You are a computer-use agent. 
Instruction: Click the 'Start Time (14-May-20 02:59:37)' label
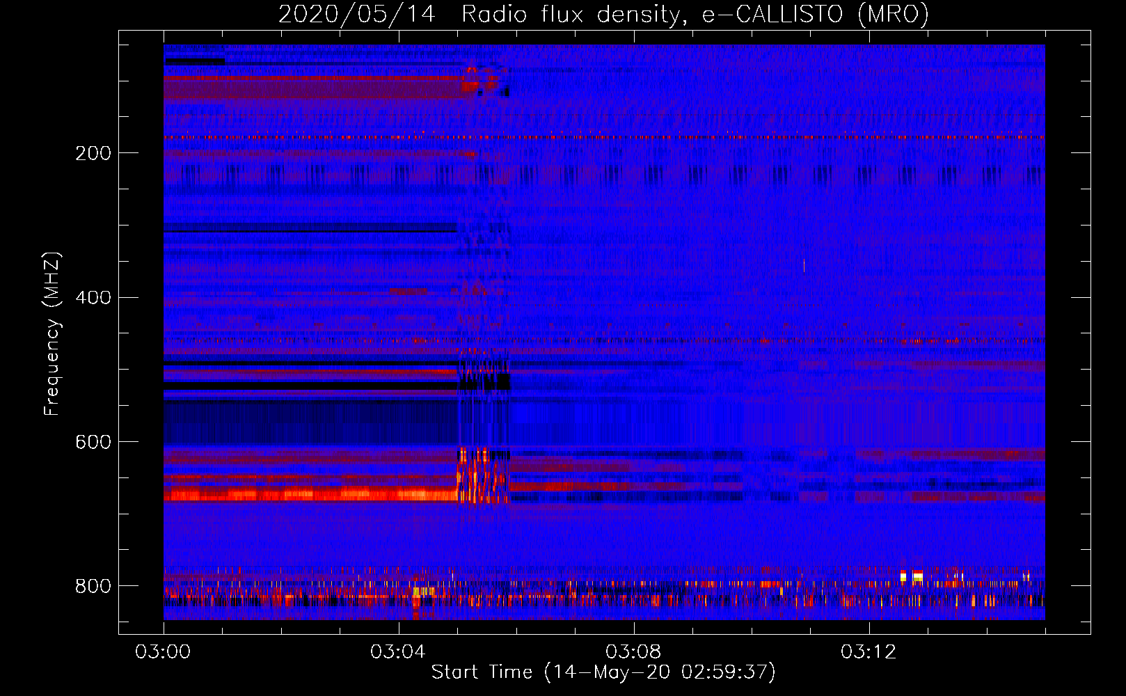click(x=603, y=672)
